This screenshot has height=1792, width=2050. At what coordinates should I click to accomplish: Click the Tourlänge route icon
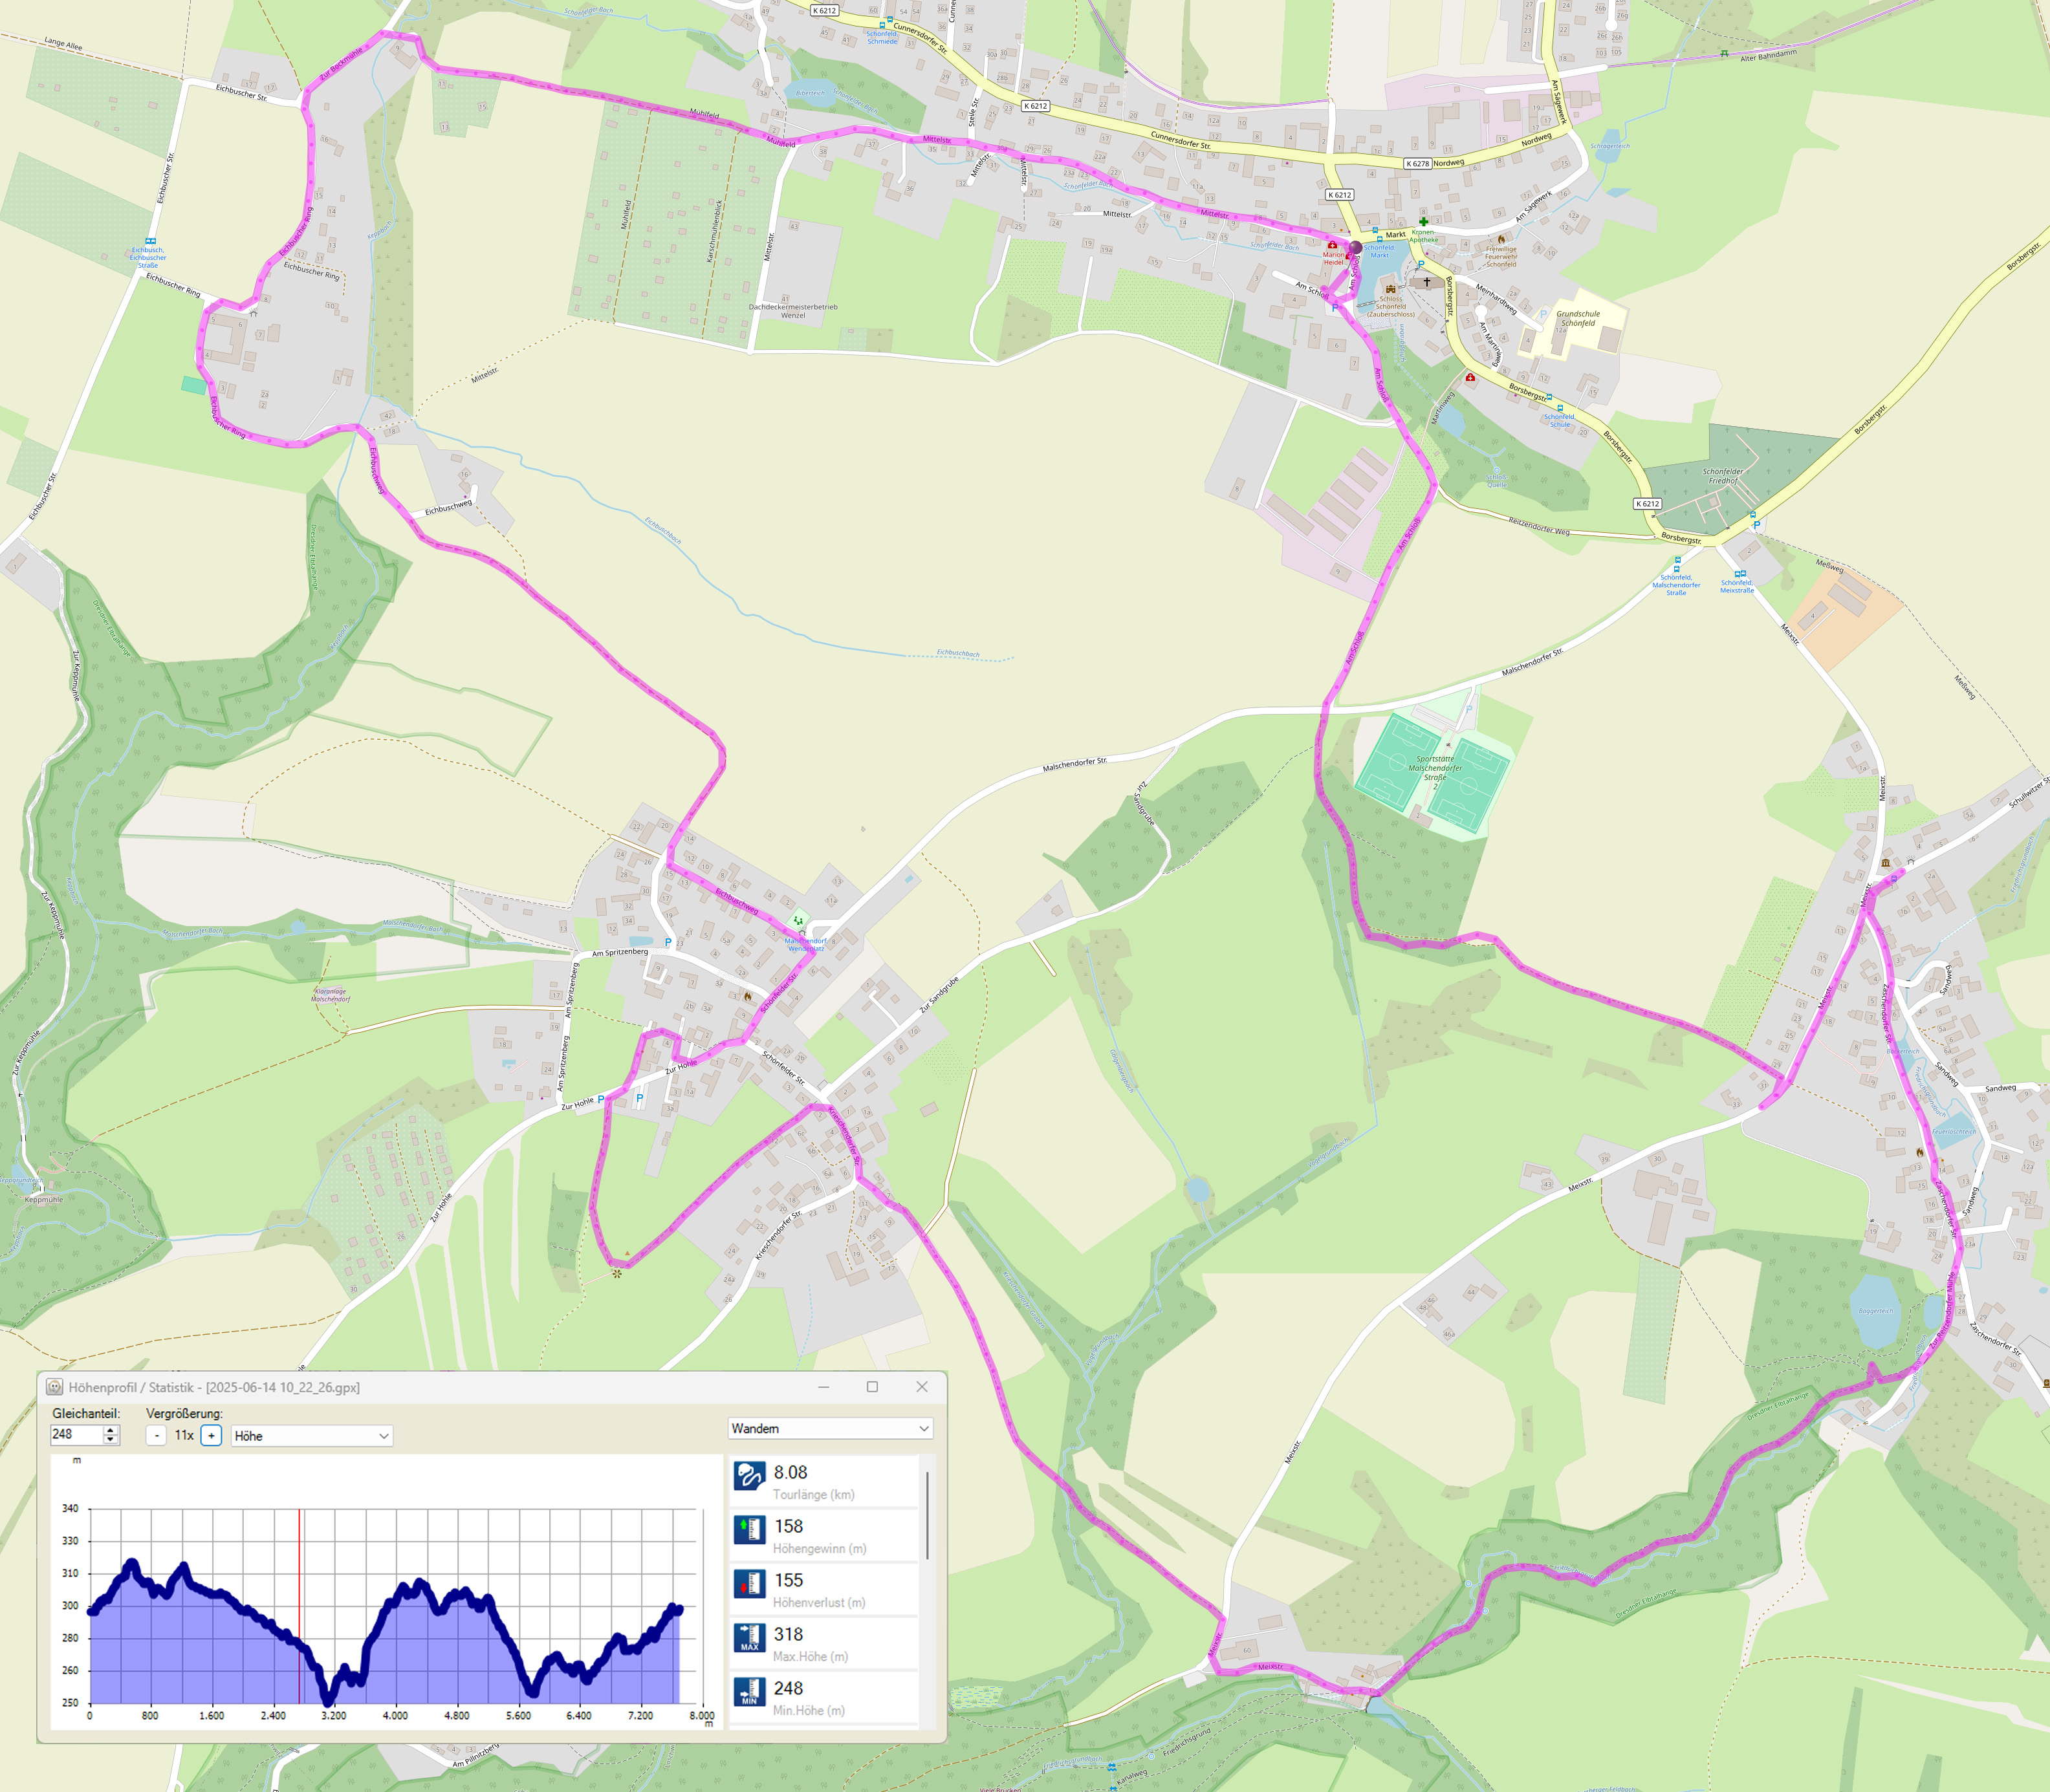click(x=749, y=1476)
